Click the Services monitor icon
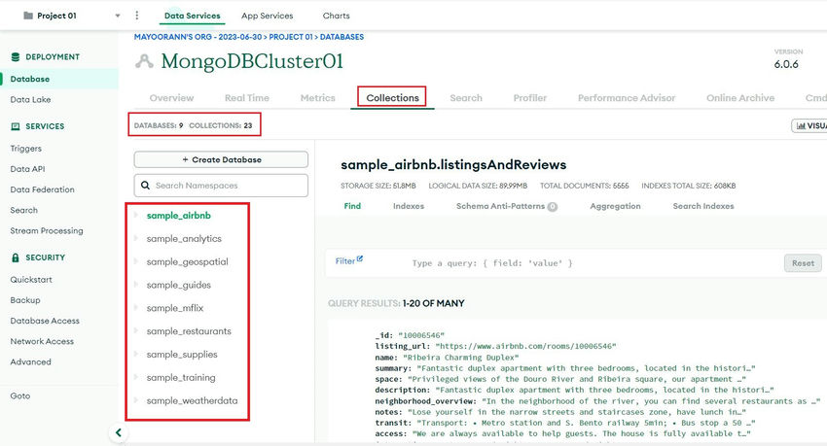The image size is (827, 446). [16, 126]
